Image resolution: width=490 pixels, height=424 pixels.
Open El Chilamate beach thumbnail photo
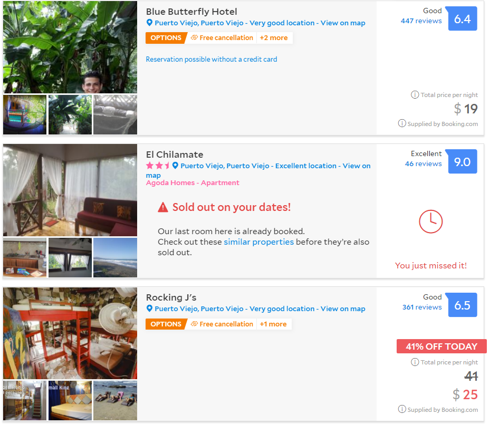click(x=115, y=257)
